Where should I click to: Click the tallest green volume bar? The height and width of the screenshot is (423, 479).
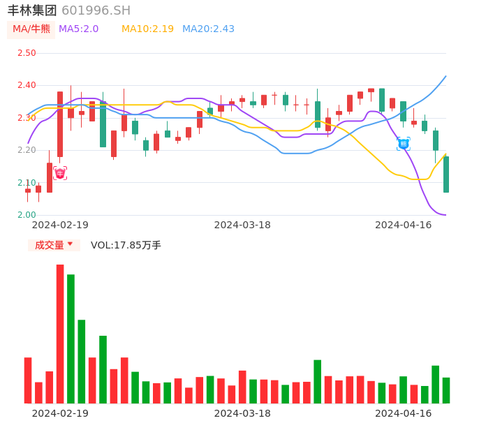71,339
